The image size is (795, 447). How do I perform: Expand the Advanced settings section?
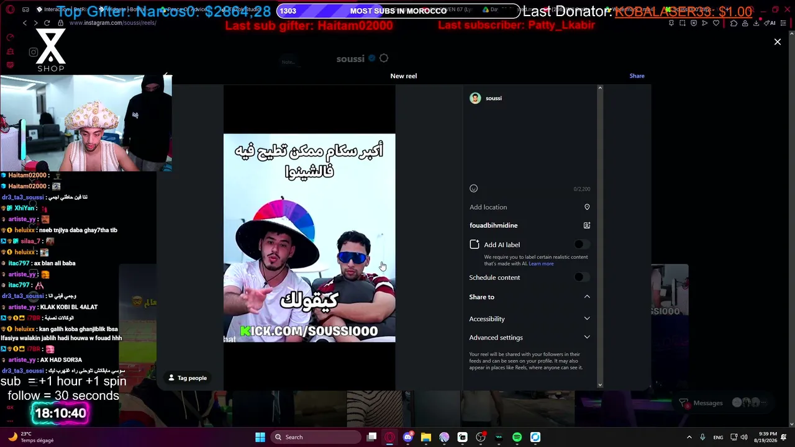click(x=529, y=337)
